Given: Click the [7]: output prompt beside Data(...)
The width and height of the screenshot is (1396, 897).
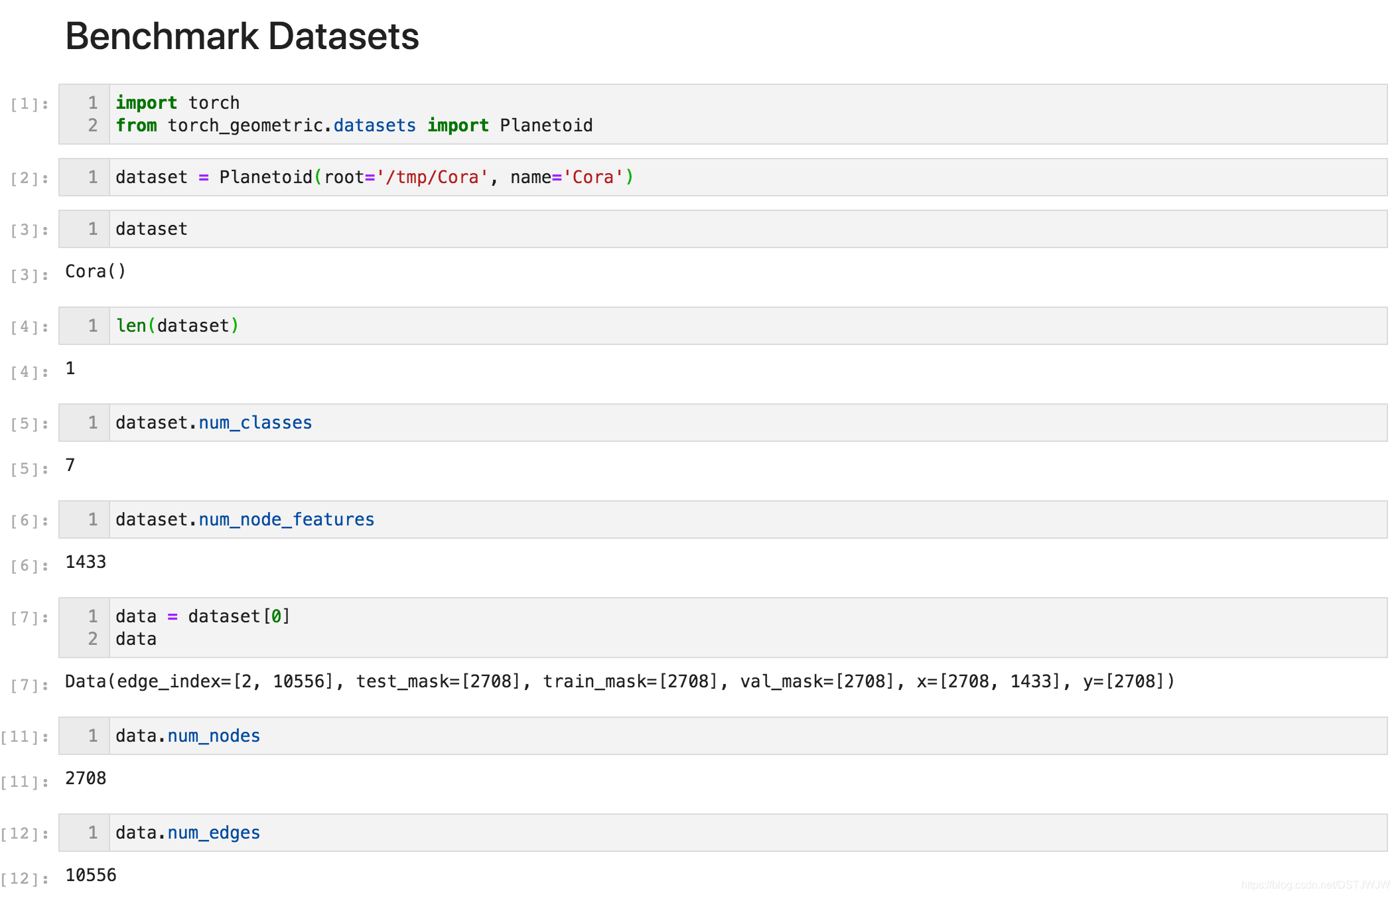Looking at the screenshot, I should 29,685.
